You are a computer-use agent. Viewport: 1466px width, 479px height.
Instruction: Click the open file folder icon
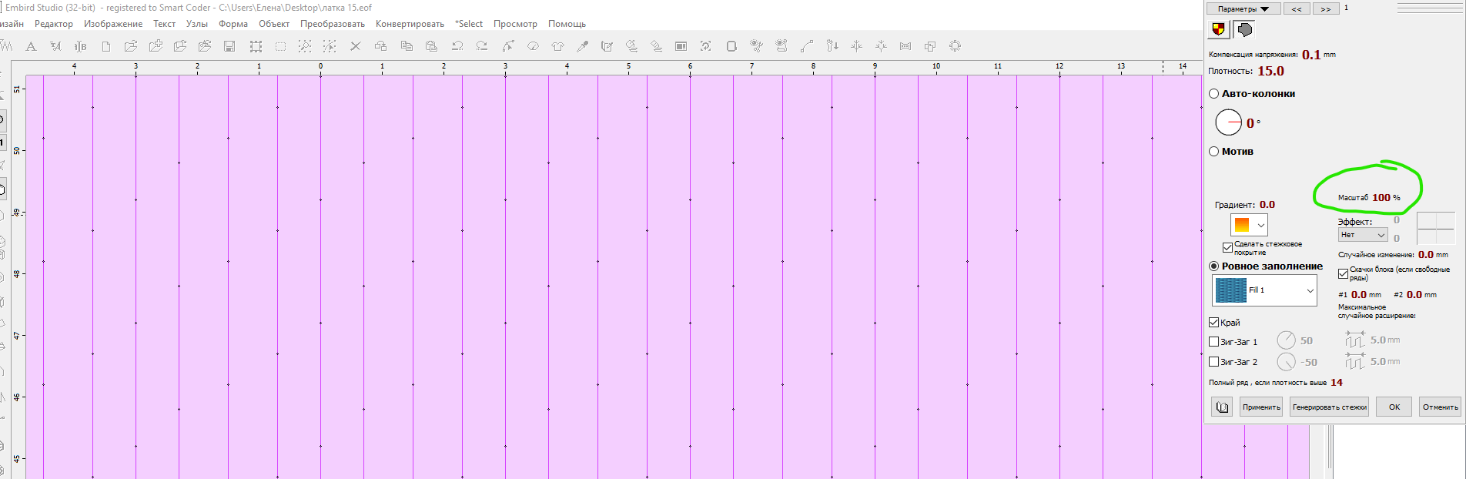pos(131,46)
